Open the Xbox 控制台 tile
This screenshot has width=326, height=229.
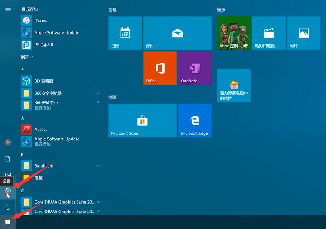pyautogui.click(x=234, y=33)
